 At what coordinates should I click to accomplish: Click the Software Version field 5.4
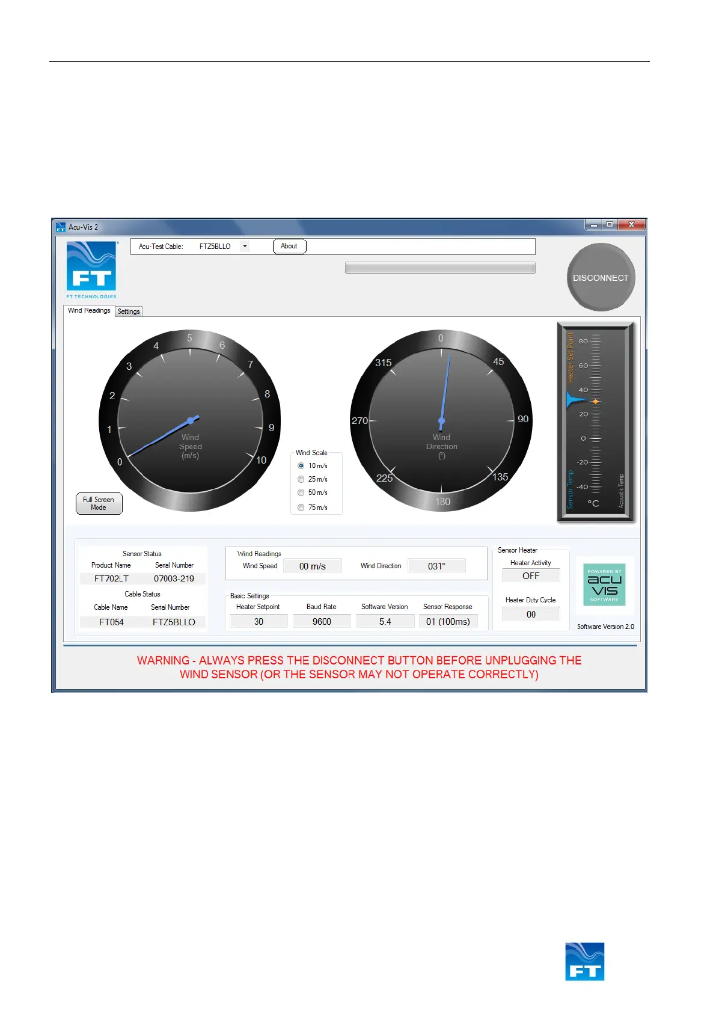click(385, 622)
